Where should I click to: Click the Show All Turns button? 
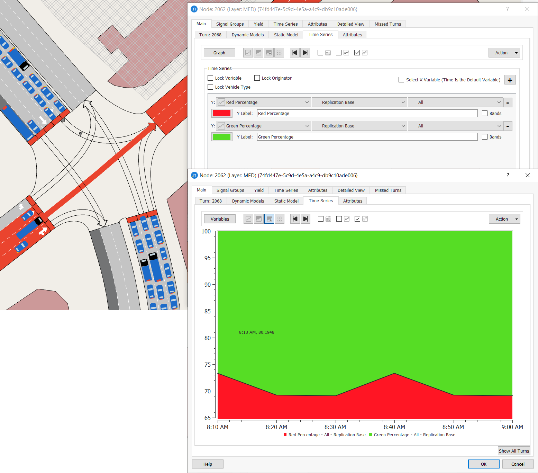click(x=514, y=451)
